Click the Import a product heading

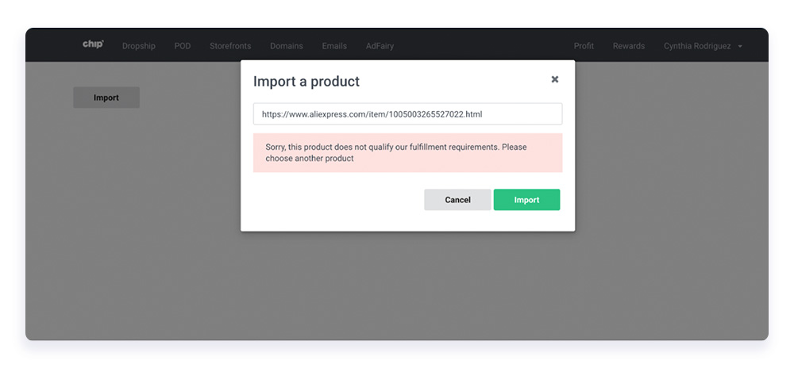306,82
